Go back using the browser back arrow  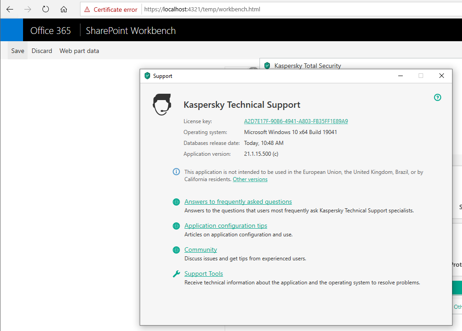[10, 10]
